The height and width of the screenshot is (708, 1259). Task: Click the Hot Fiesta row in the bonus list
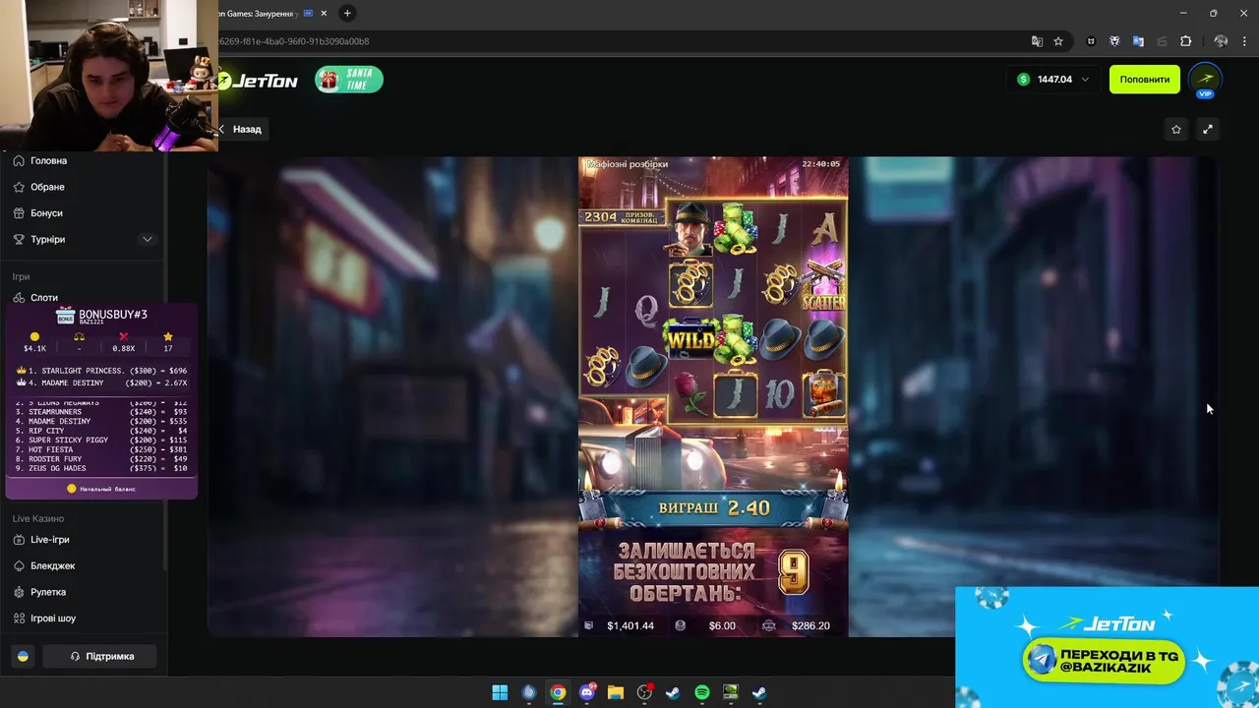(101, 449)
